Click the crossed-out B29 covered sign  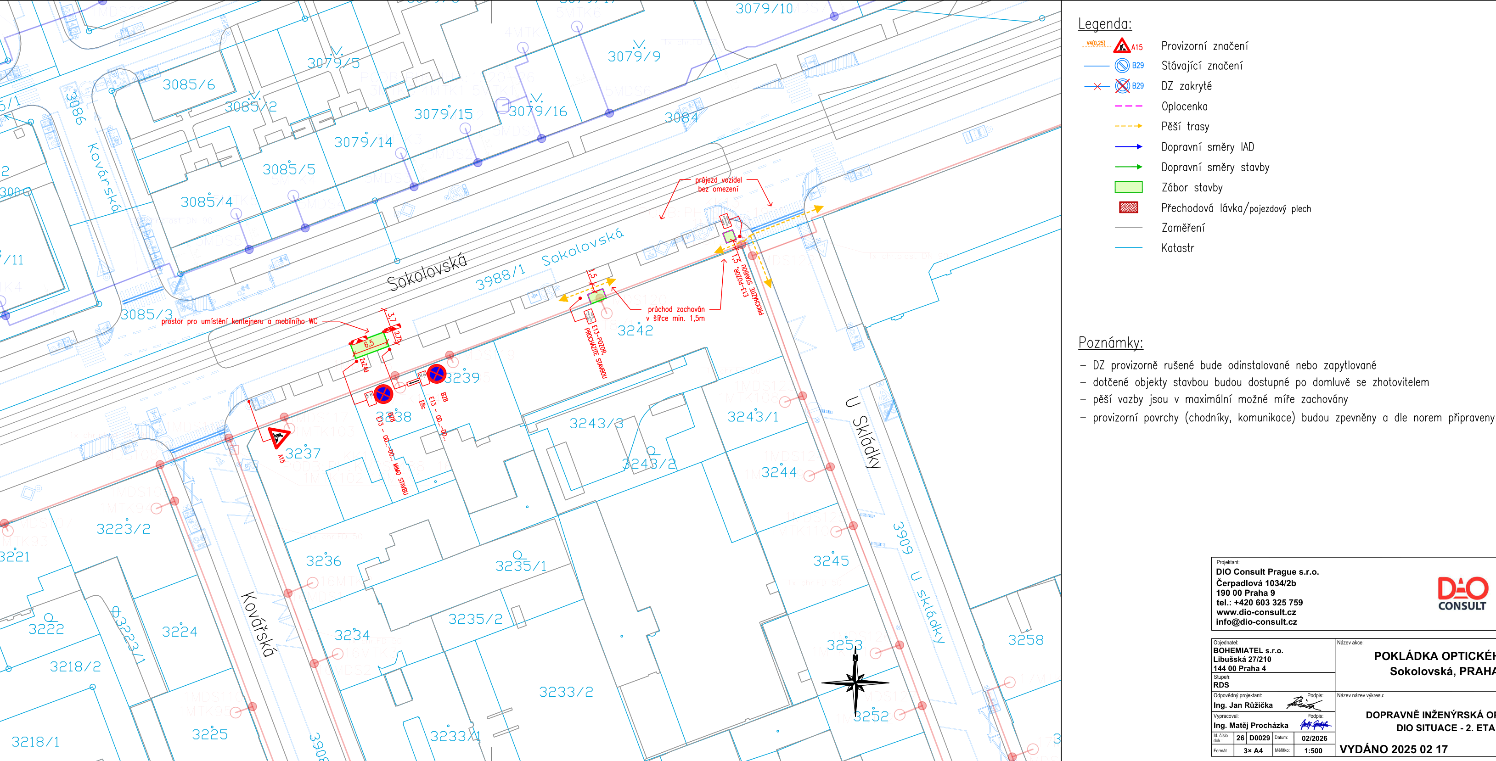1122,86
